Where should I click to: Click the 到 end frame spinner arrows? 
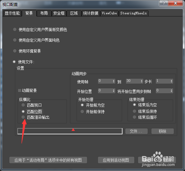(x=141, y=81)
